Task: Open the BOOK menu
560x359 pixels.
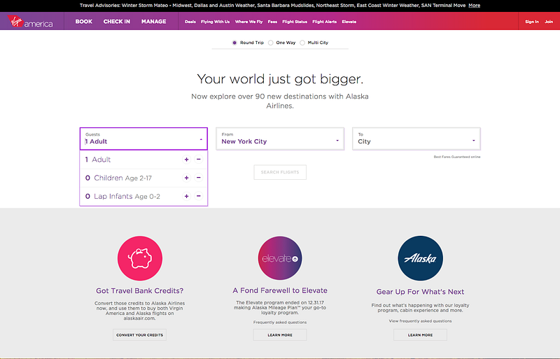Action: pos(84,22)
